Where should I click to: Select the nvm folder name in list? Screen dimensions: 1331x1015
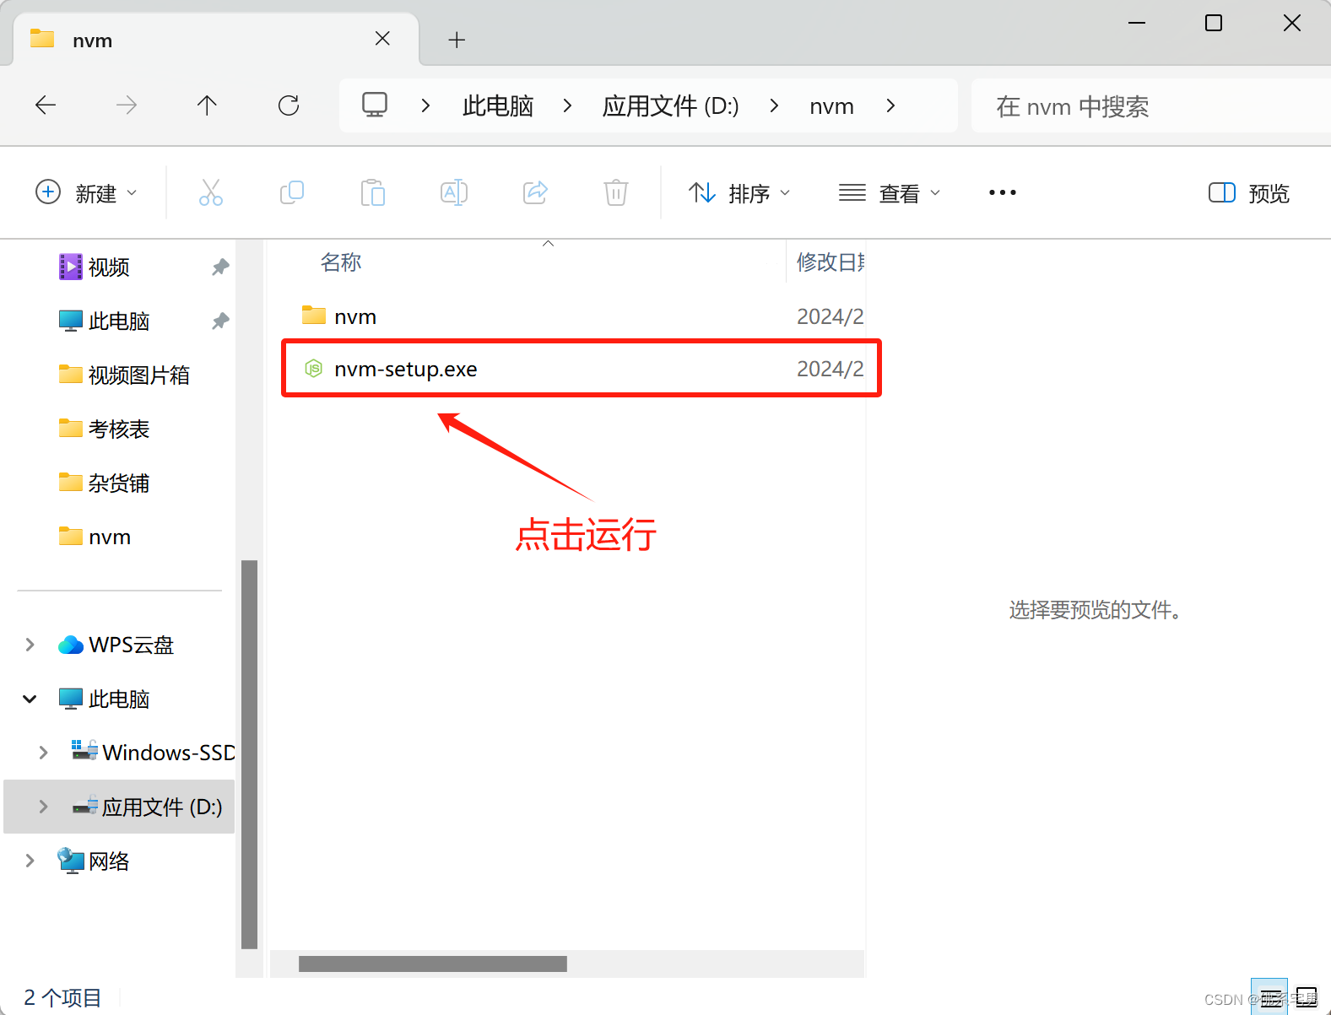click(355, 316)
